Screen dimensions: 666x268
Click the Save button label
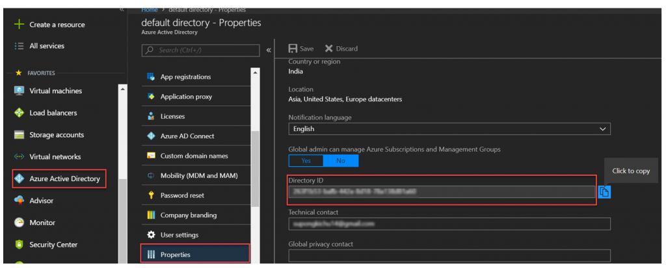coord(307,48)
